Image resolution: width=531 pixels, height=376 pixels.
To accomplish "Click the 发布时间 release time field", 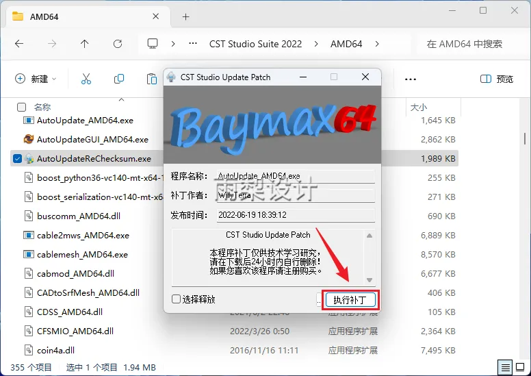I will (296, 215).
